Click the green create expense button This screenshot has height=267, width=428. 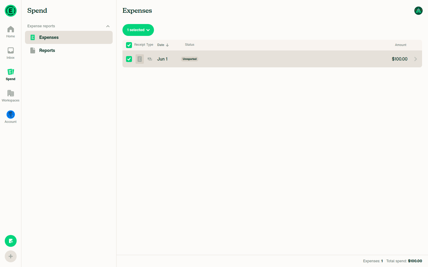point(11,241)
